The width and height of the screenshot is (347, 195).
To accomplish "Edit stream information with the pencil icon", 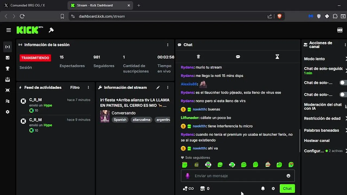I will (x=158, y=87).
